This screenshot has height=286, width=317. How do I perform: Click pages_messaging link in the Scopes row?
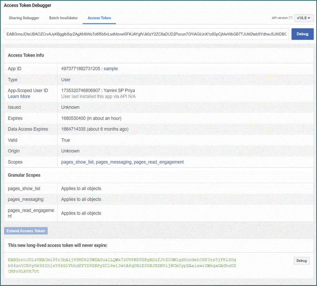tap(114, 162)
